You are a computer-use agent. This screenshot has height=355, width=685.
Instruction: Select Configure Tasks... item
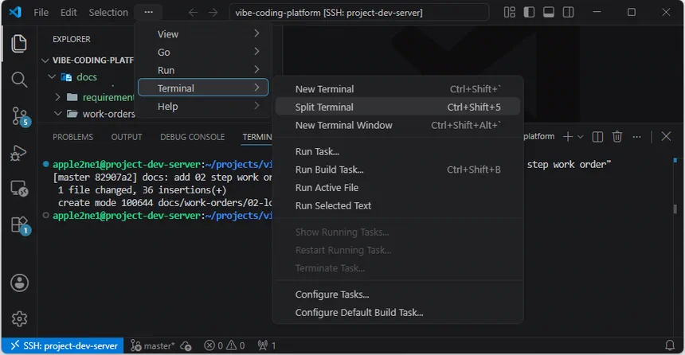point(397,295)
